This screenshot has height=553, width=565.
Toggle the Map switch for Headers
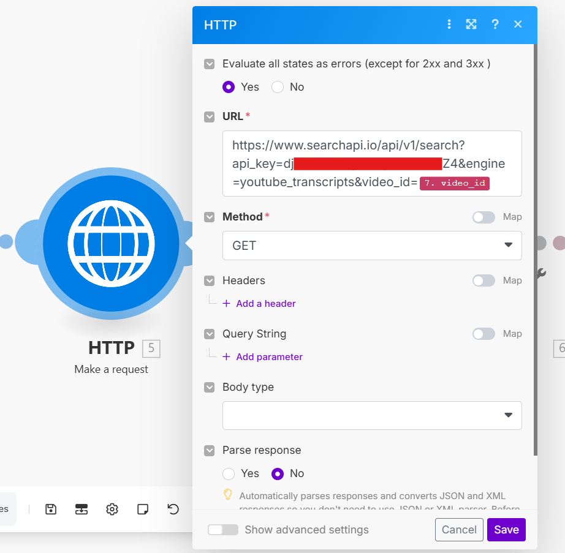tap(483, 280)
